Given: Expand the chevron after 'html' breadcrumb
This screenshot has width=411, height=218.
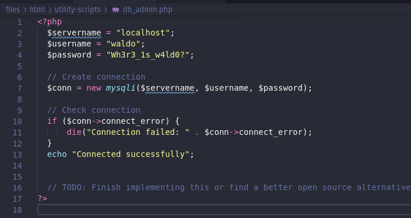Looking at the screenshot, I should [50, 10].
